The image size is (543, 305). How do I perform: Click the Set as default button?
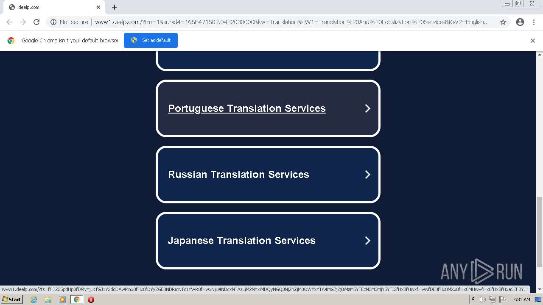[151, 40]
